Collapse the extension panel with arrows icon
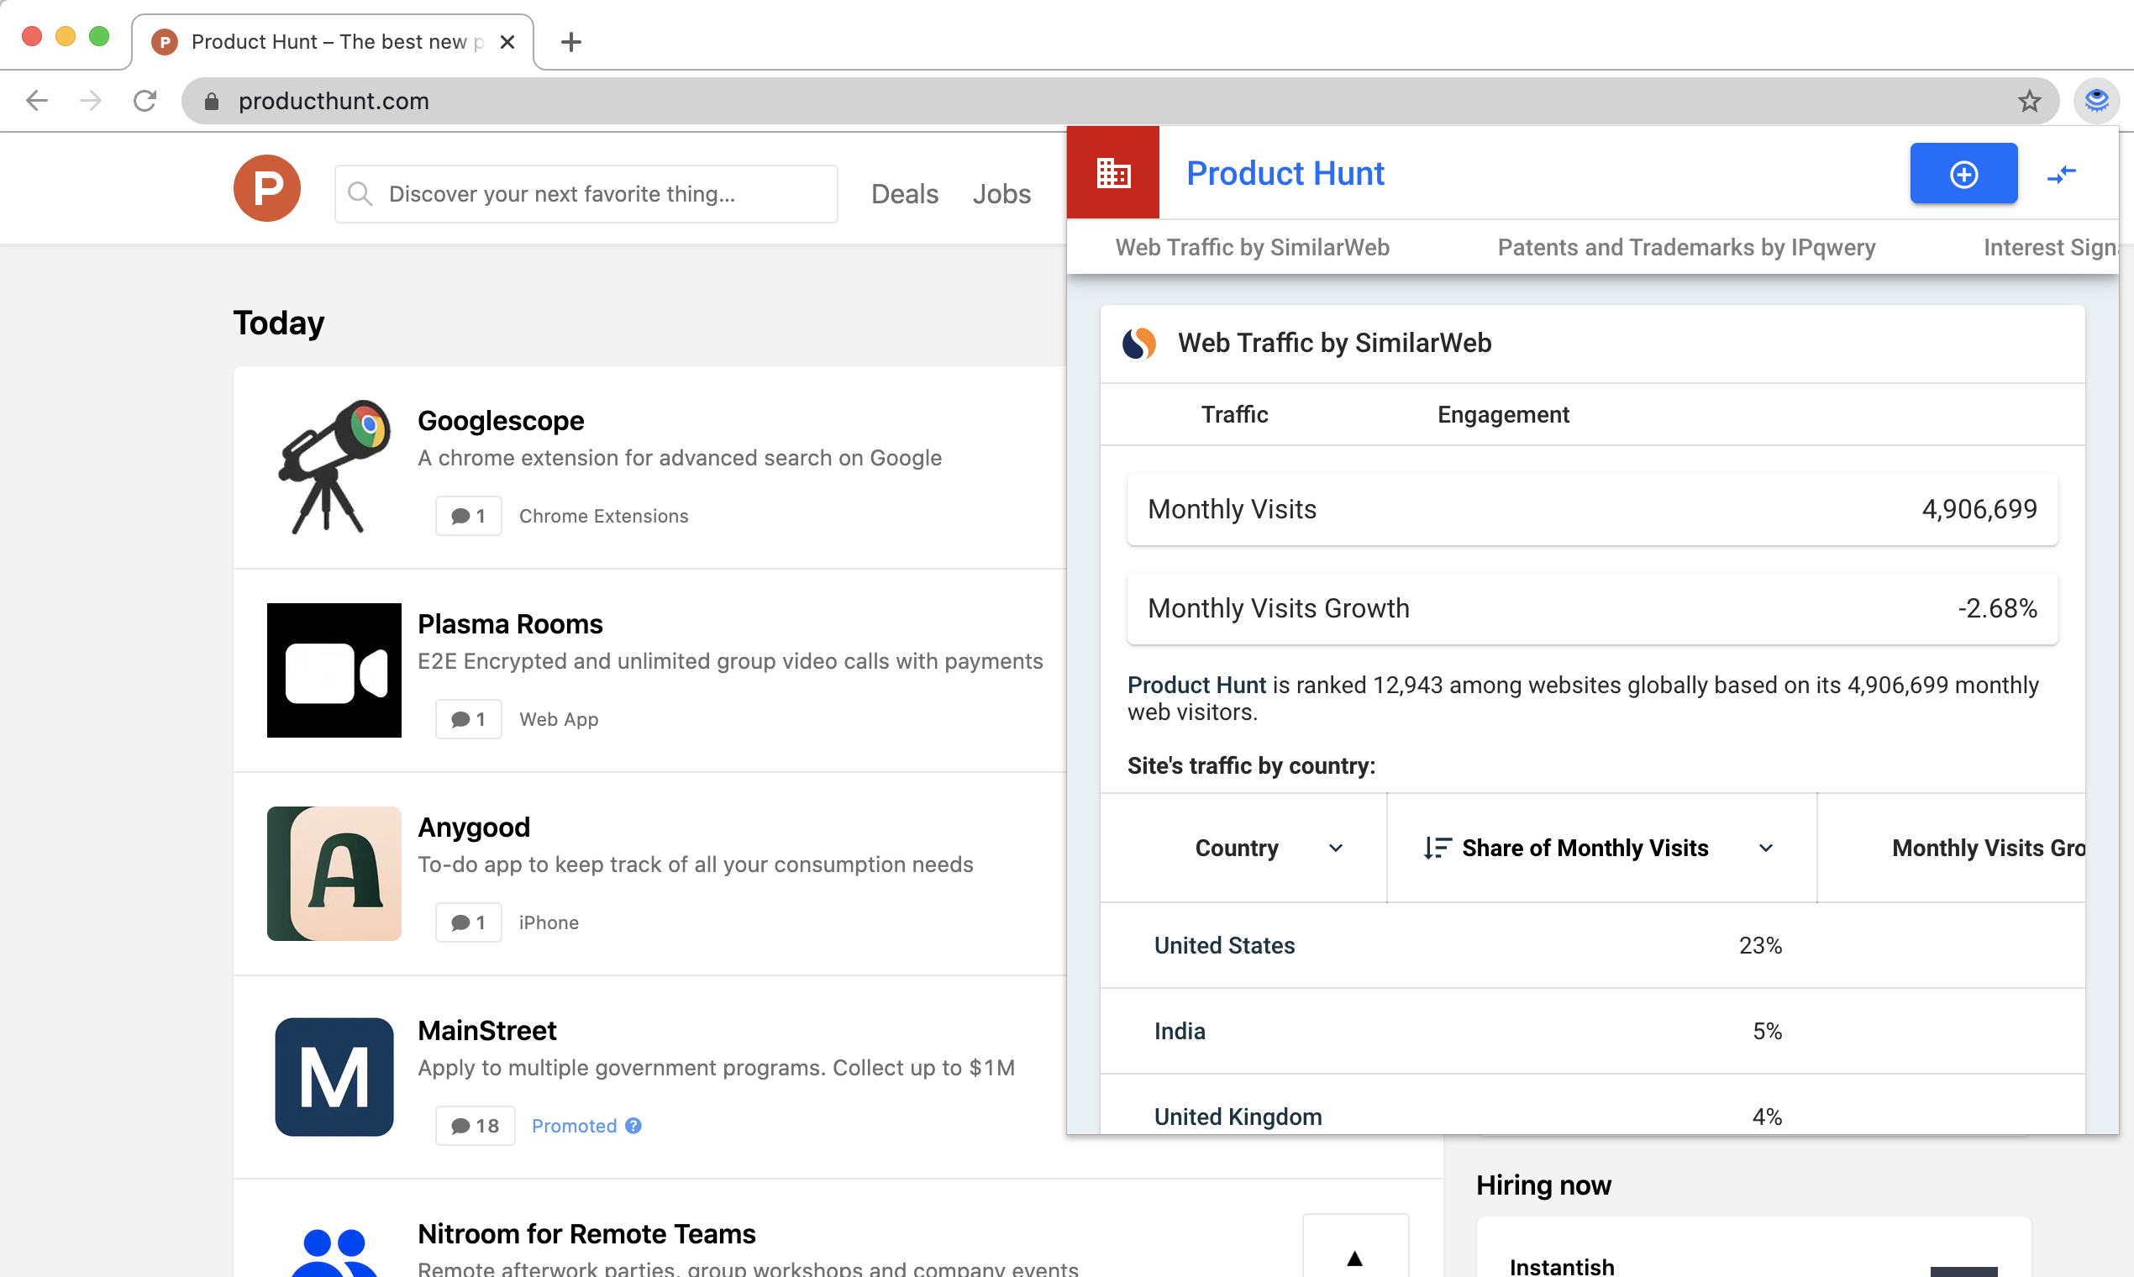2134x1277 pixels. point(2061,175)
